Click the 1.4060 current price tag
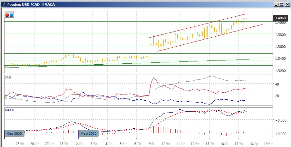Image resolution: width=291 pixels, height=147 pixels. (279, 18)
